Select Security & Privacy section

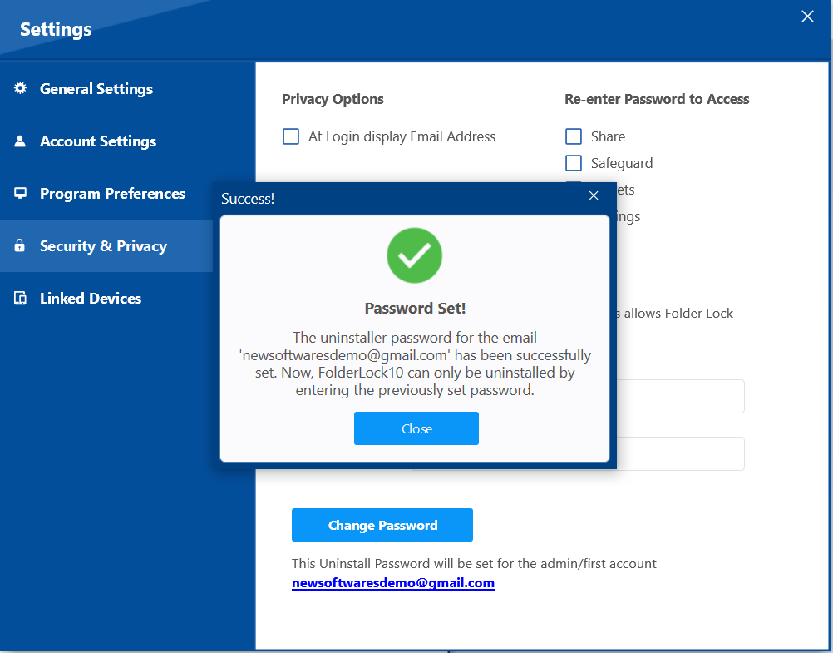(x=106, y=245)
